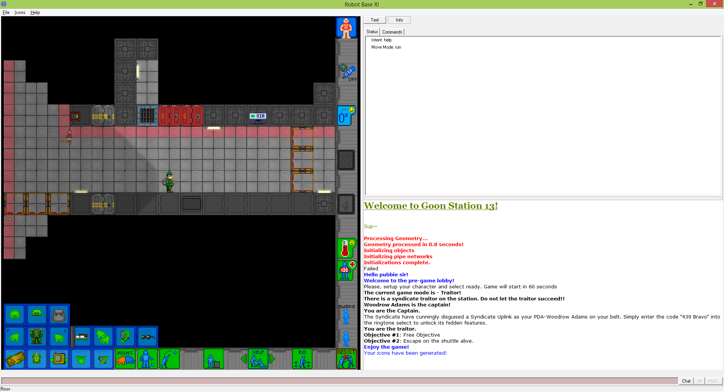Open the PDA on the belt slot
The image size is (724, 392).
(x=59, y=359)
